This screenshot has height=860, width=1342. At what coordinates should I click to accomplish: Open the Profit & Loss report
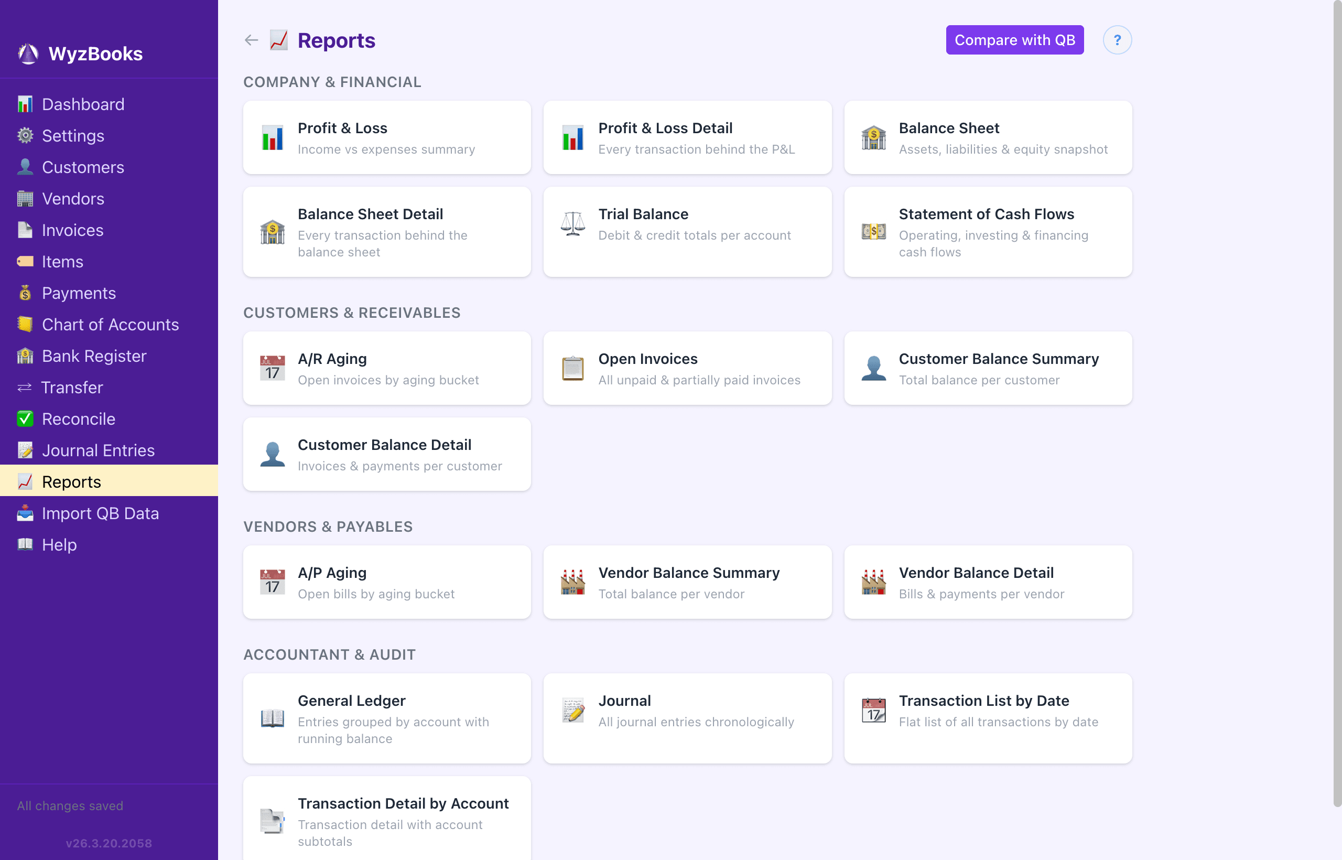(x=386, y=137)
